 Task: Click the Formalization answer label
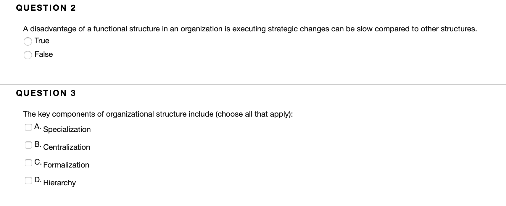(66, 165)
